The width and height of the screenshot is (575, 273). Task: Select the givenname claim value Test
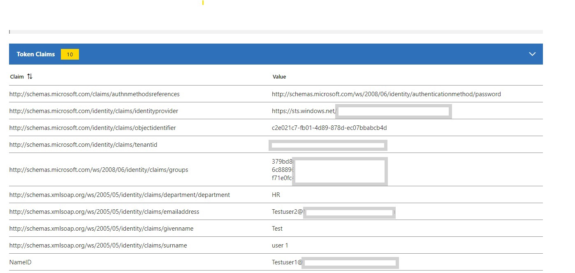click(x=277, y=228)
